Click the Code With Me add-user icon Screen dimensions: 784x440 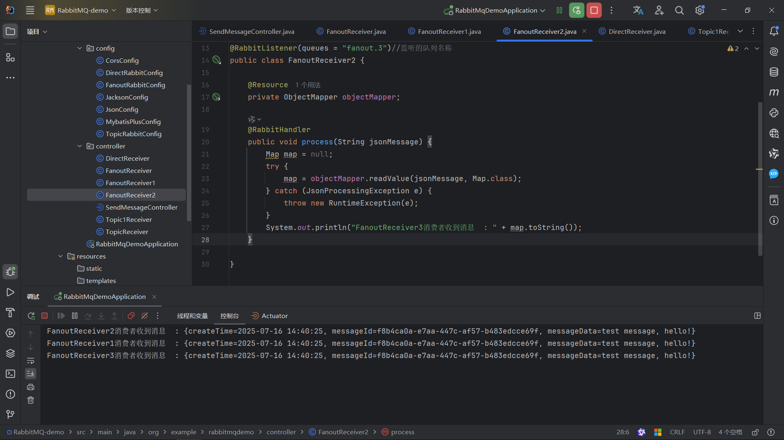tap(659, 10)
